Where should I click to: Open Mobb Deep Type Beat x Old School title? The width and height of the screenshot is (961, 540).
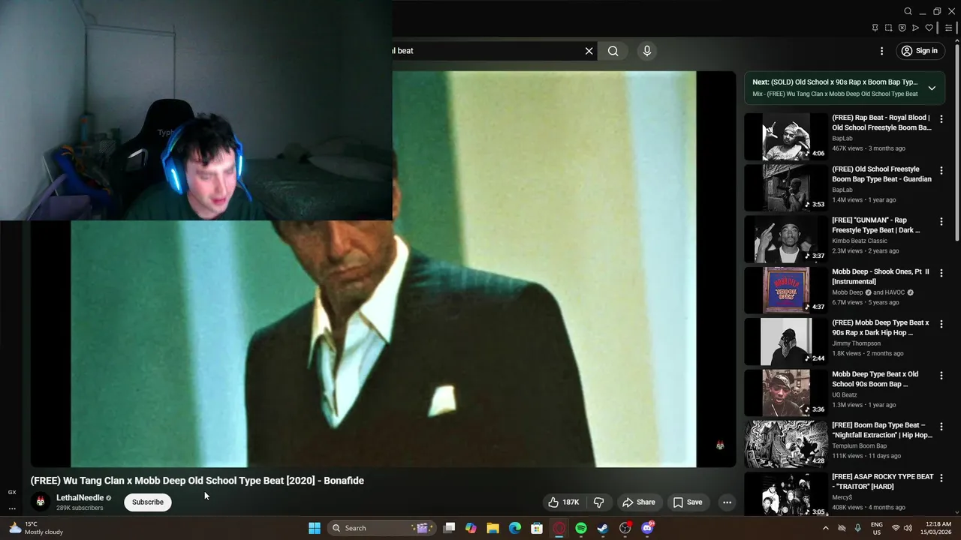(875, 379)
